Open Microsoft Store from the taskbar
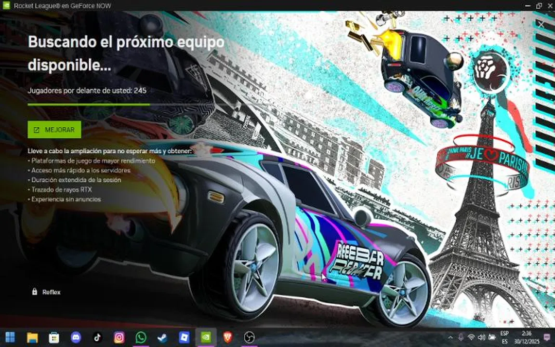Image resolution: width=555 pixels, height=347 pixels. (x=54, y=337)
